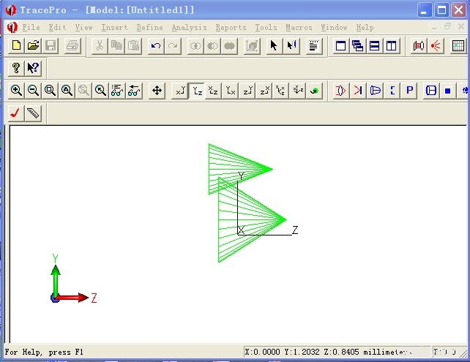Open the Reports menu
The image size is (470, 362).
coord(231,28)
